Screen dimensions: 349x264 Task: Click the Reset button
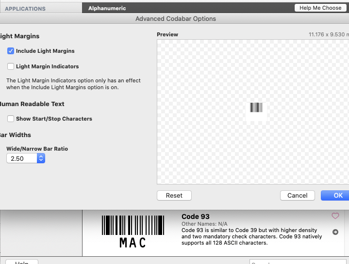pos(174,195)
